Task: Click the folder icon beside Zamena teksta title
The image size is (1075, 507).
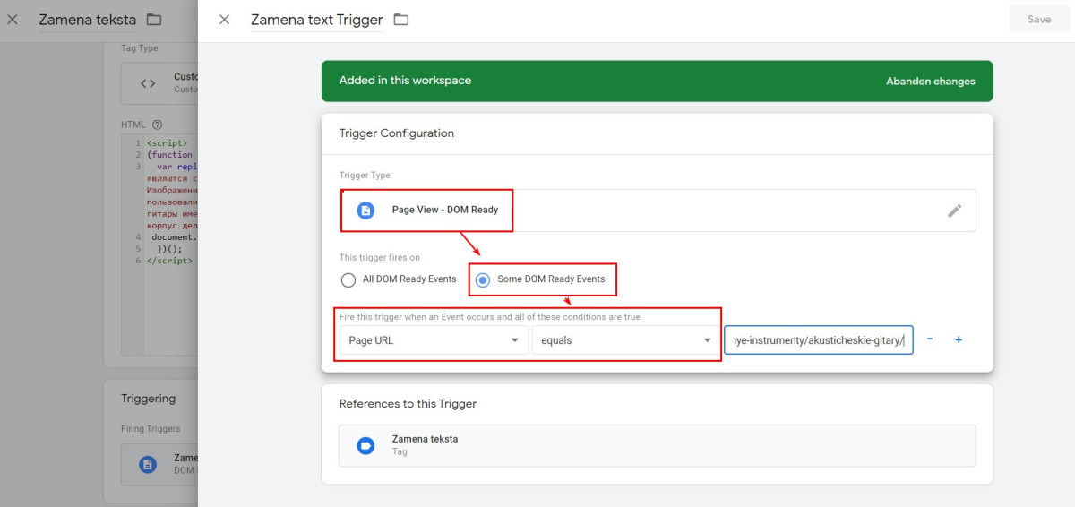Action: pyautogui.click(x=154, y=20)
